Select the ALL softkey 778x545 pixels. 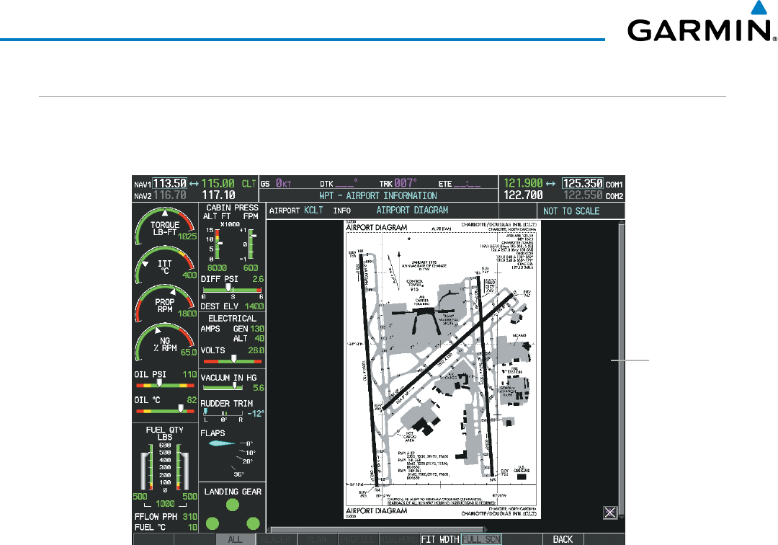(x=235, y=539)
